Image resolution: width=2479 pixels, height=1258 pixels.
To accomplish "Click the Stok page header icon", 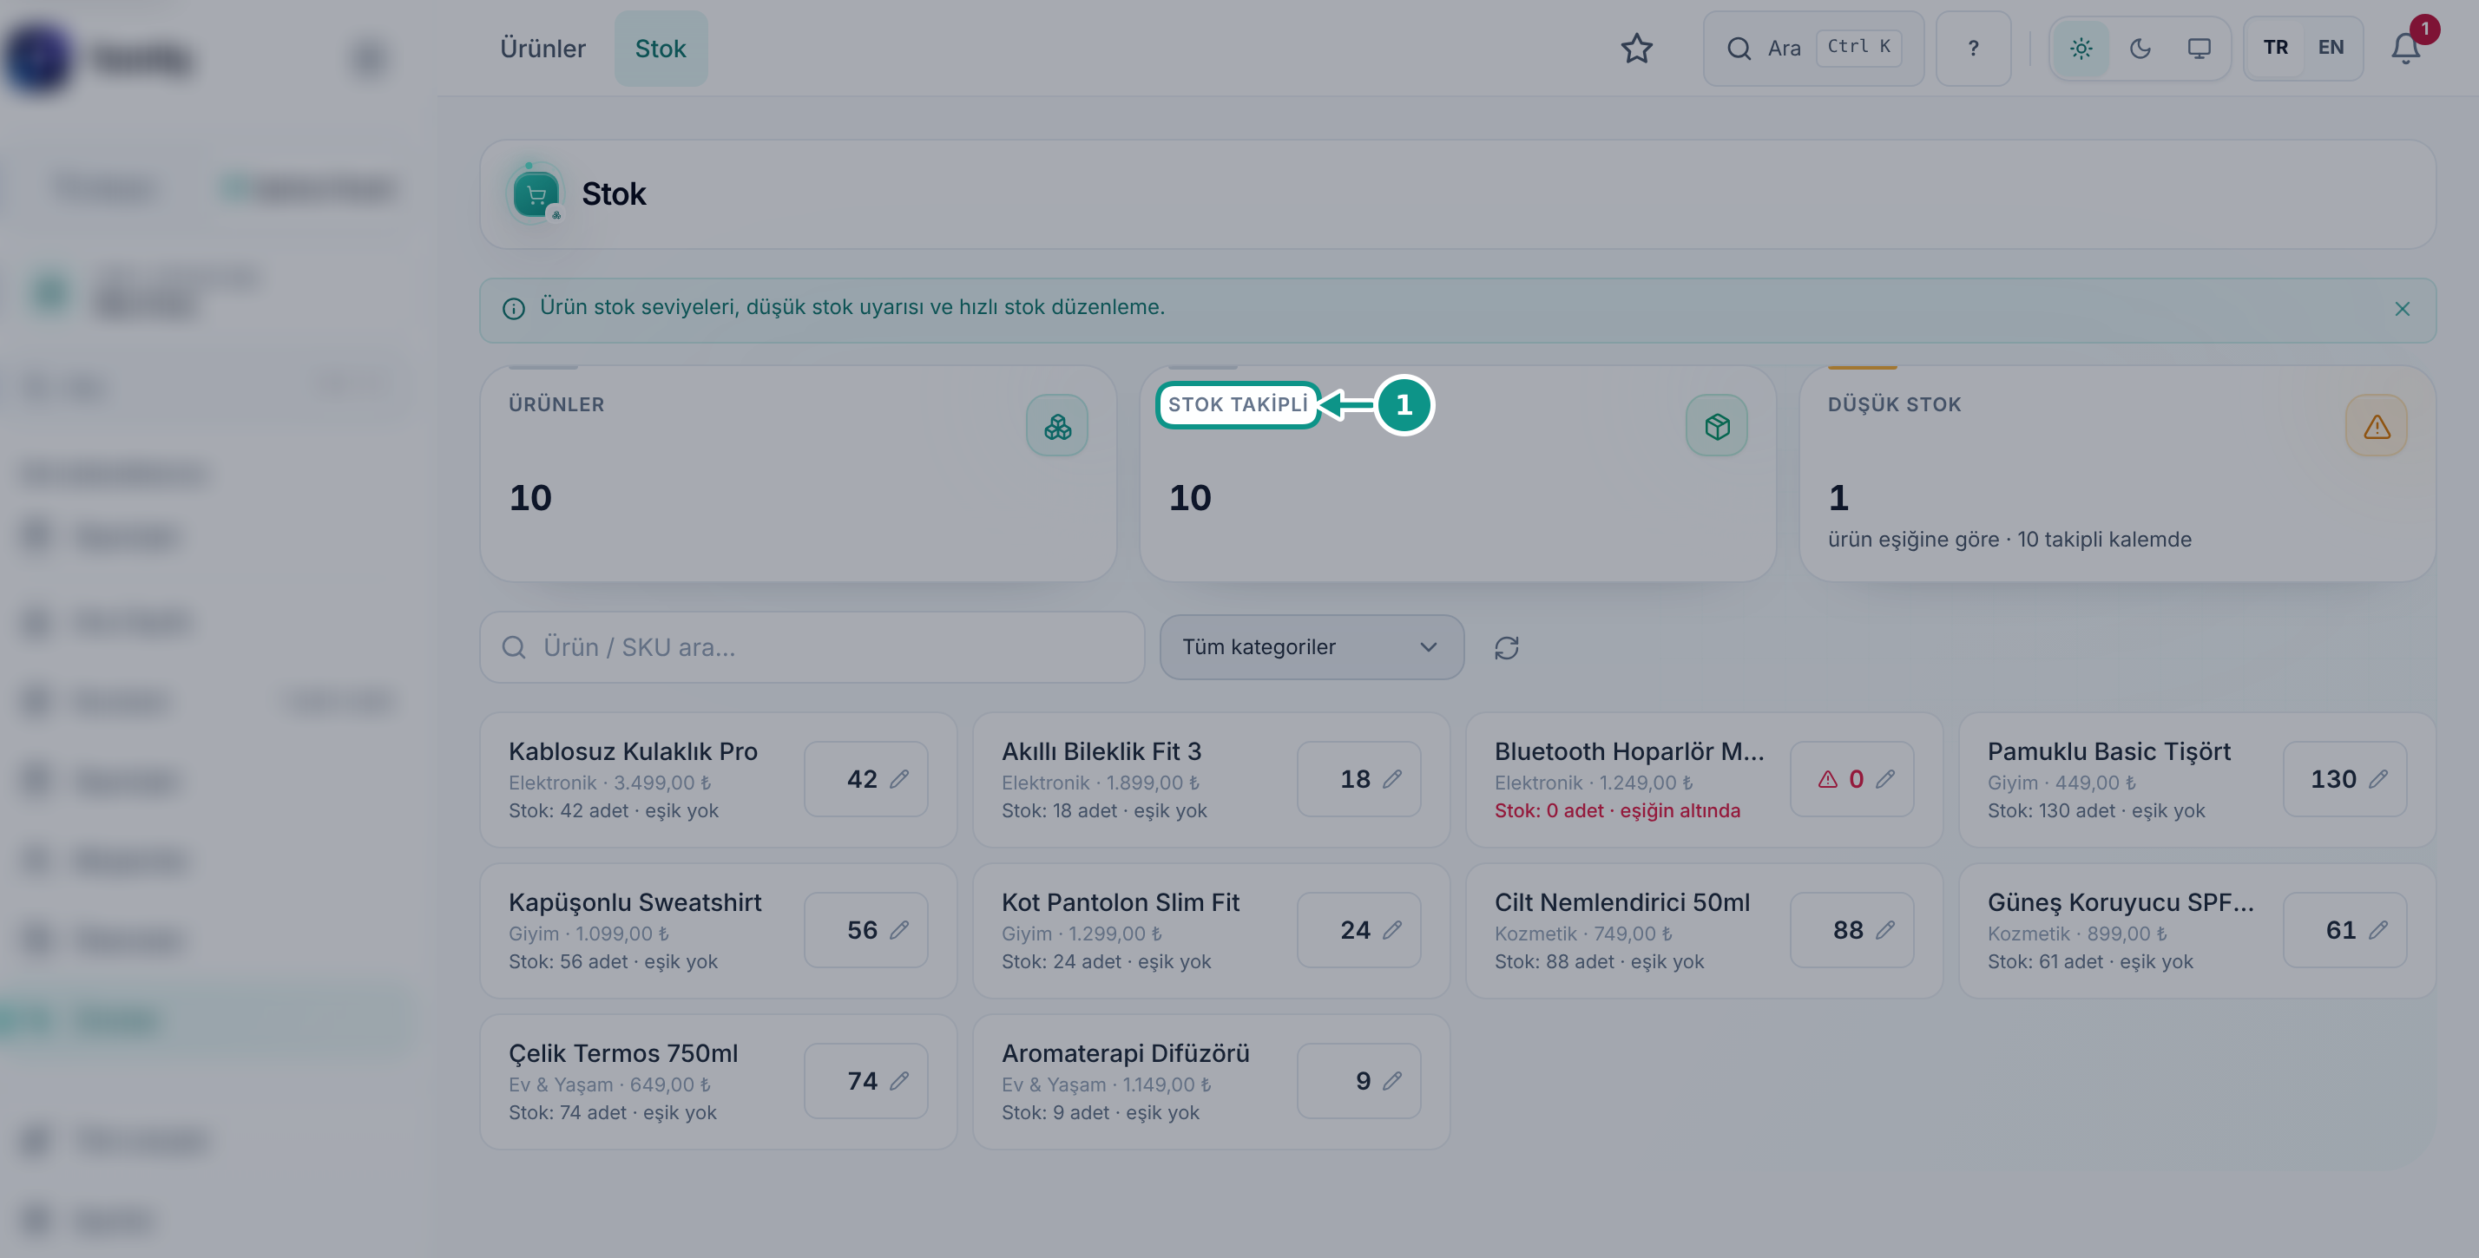I will click(x=535, y=194).
